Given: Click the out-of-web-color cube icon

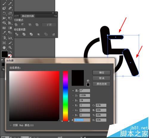Looking at the screenshot, I should [88, 80].
